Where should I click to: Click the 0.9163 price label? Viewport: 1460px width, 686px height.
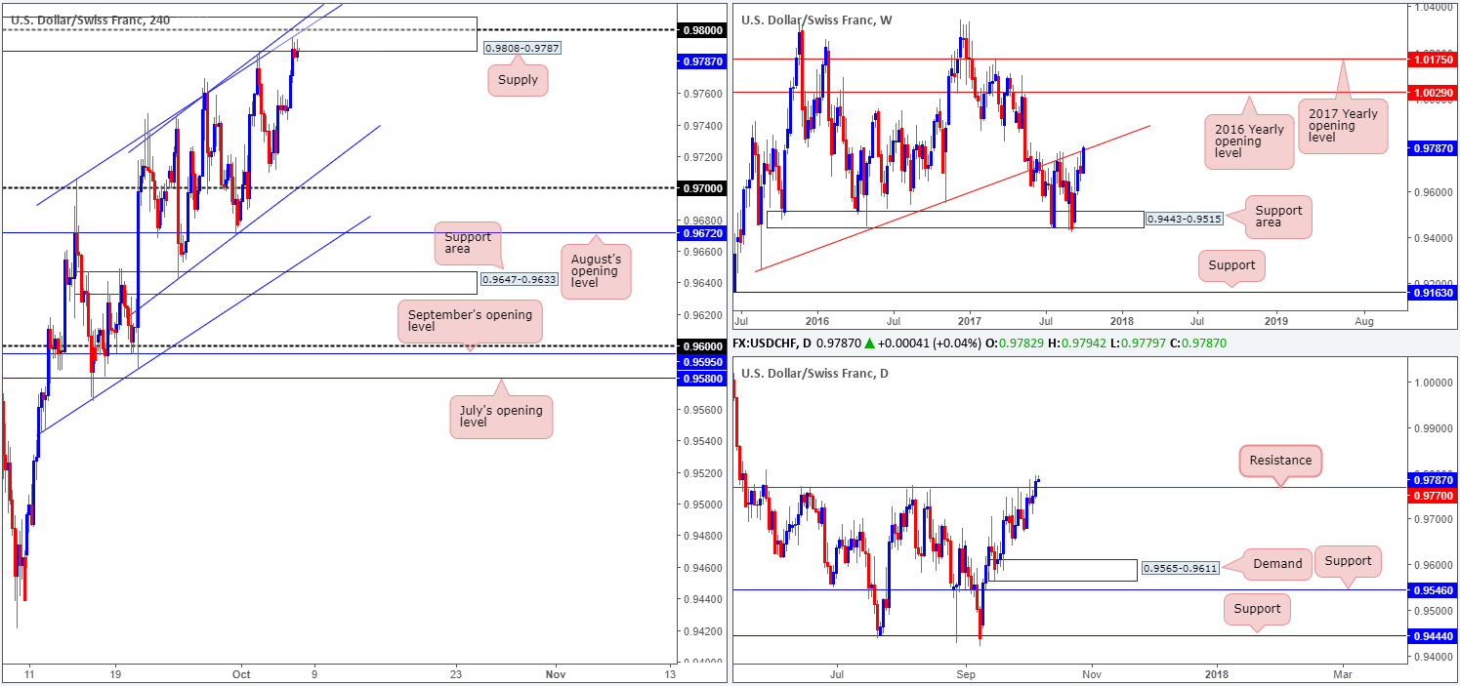(x=1433, y=292)
